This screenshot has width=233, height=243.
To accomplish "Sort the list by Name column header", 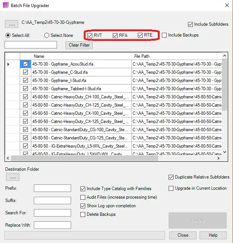I will 81,56.
